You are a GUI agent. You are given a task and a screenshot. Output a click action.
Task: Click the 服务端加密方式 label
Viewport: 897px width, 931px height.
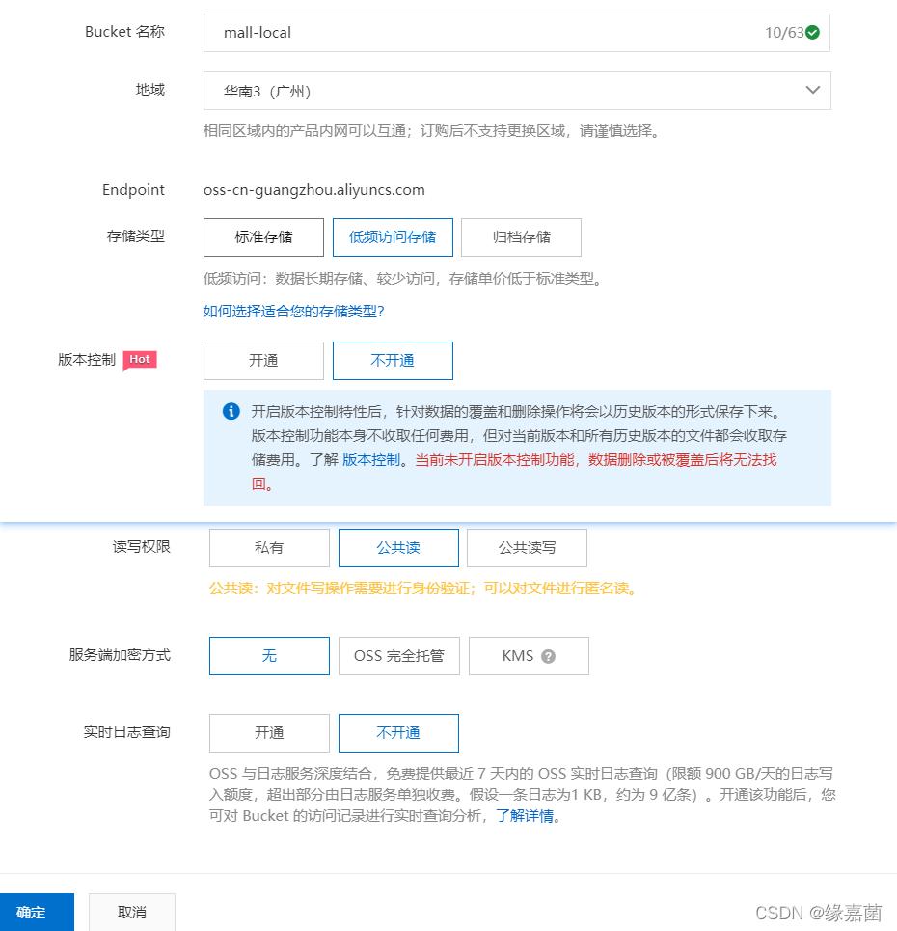[x=120, y=655]
